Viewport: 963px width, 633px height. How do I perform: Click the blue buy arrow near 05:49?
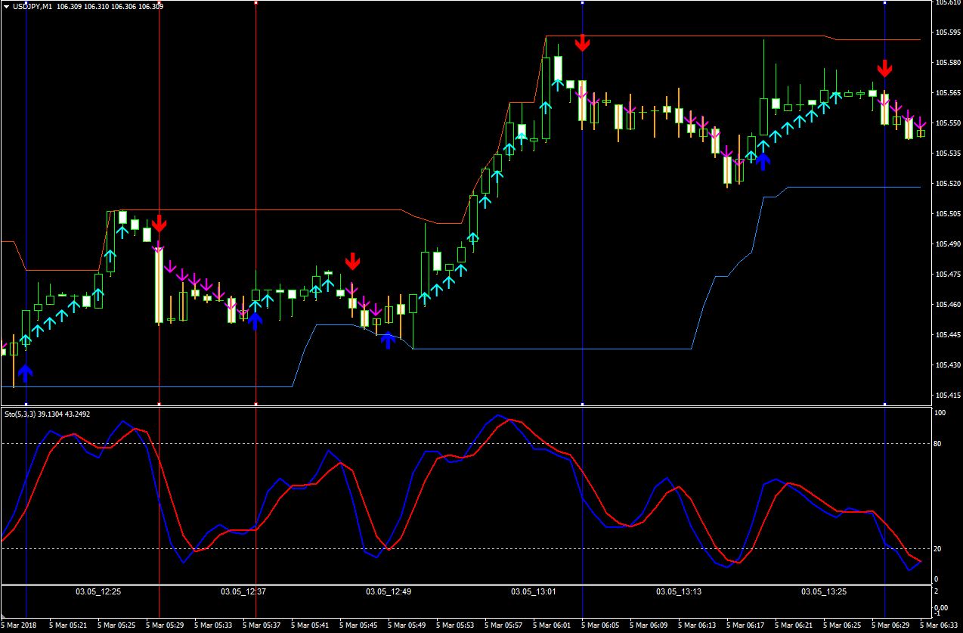(388, 340)
